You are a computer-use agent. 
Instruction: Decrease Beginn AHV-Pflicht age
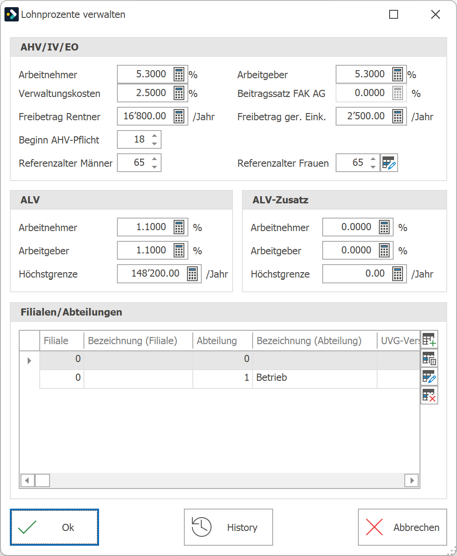coord(154,143)
